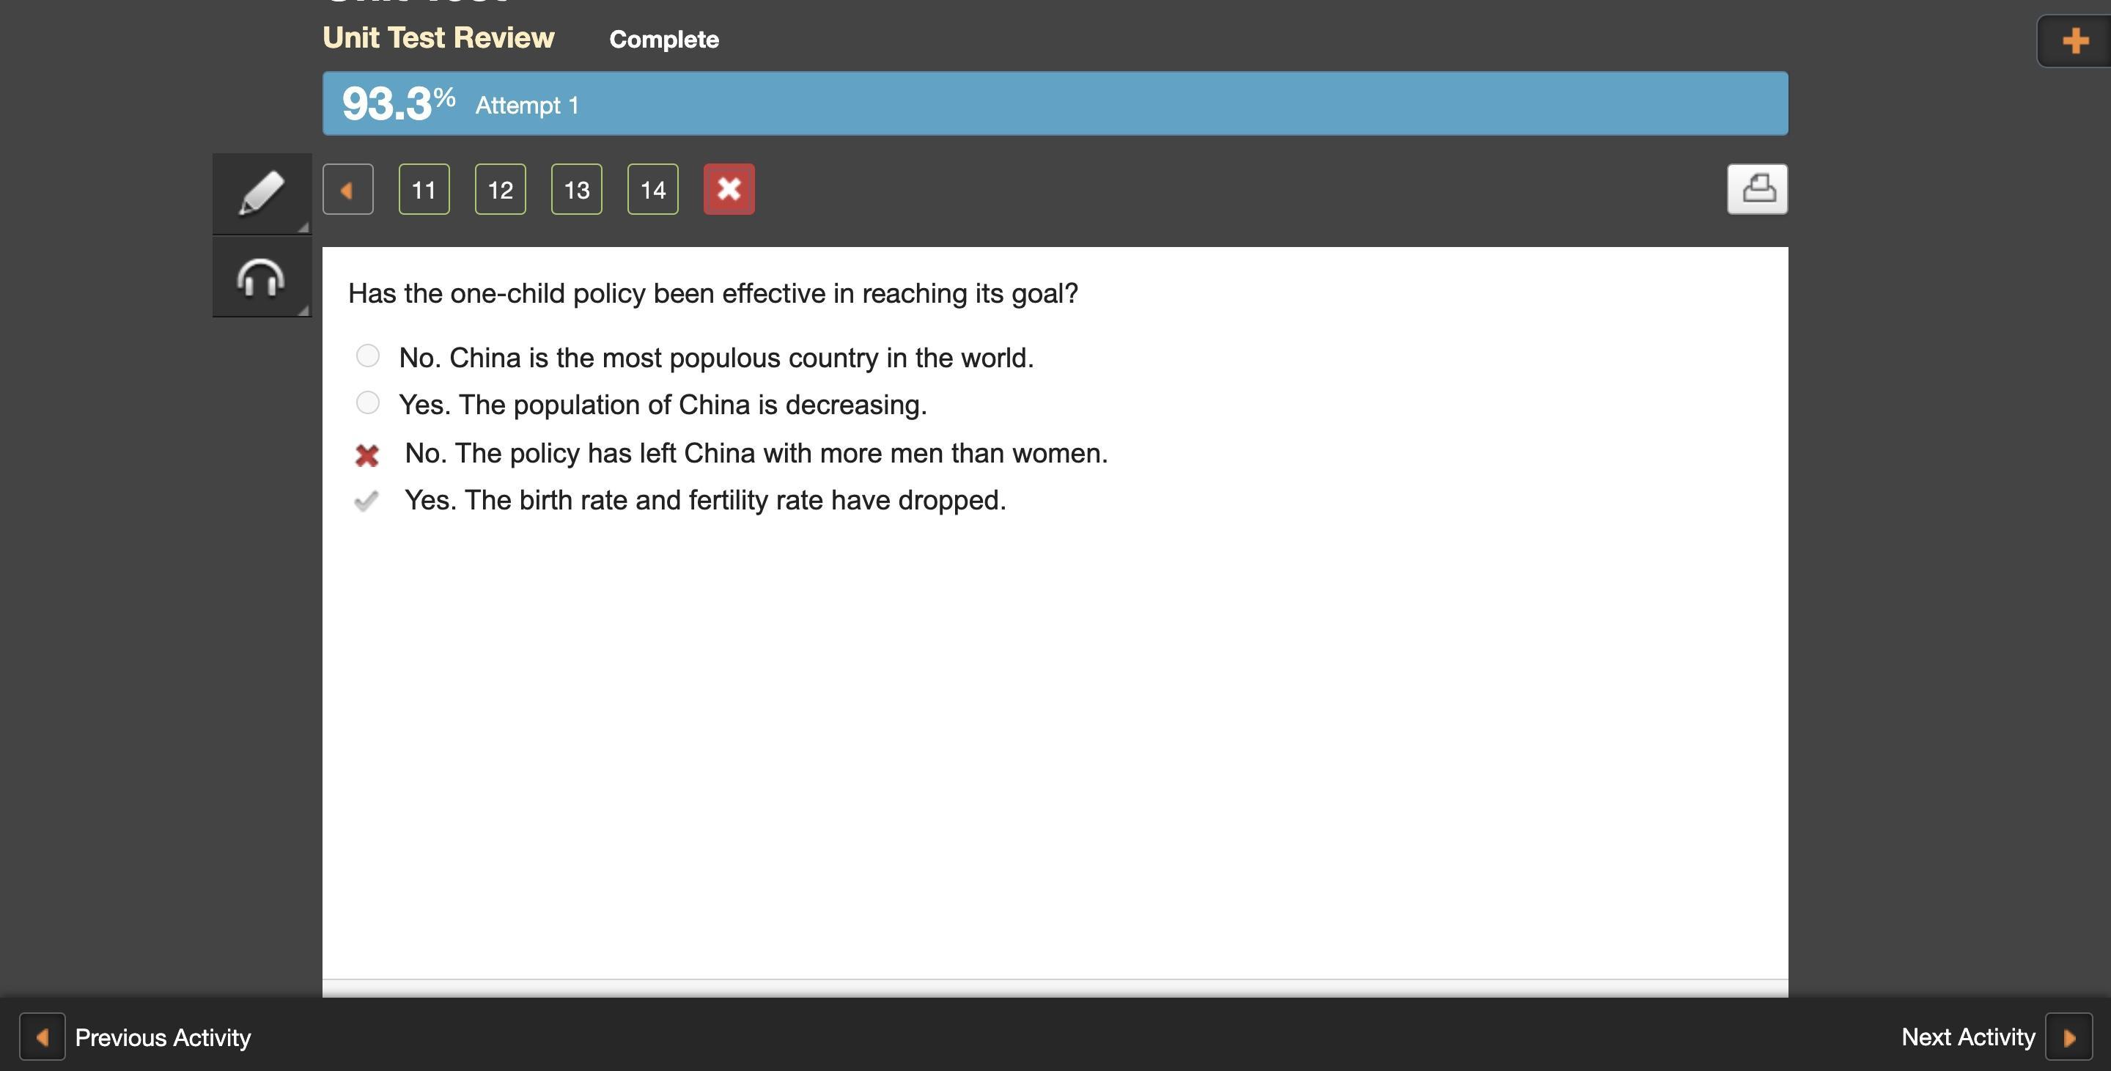2111x1071 pixels.
Task: Go to the question marked with red X
Action: (x=729, y=189)
